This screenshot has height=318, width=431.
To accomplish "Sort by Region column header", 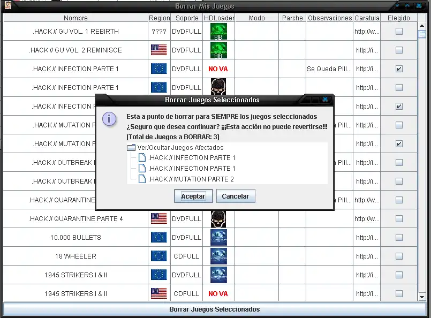I will pos(160,18).
